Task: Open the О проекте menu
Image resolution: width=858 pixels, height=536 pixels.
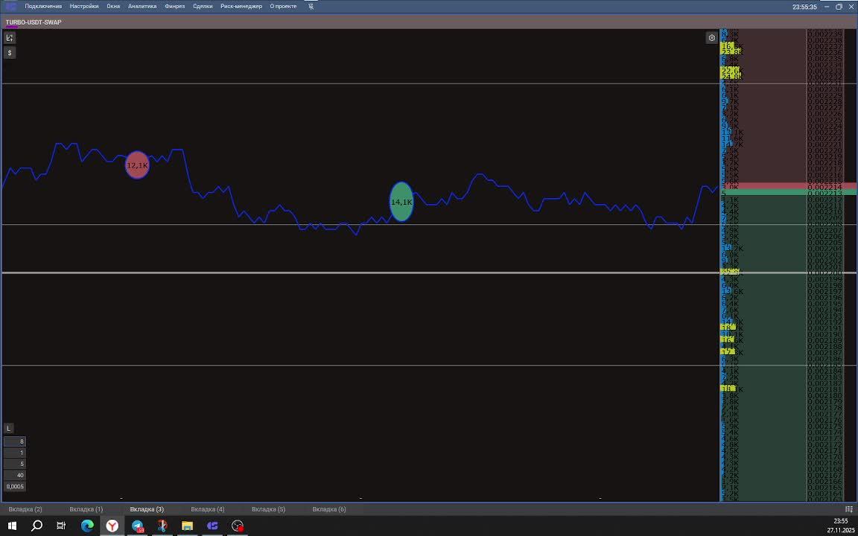Action: (x=283, y=7)
